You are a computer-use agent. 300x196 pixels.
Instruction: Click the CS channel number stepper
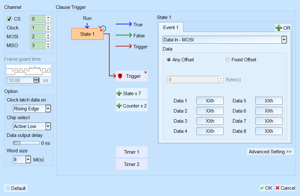pyautogui.click(x=48, y=19)
